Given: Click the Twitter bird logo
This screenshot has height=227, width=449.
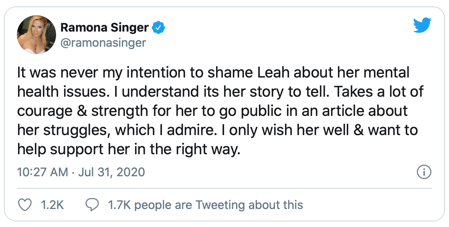Looking at the screenshot, I should point(422,26).
